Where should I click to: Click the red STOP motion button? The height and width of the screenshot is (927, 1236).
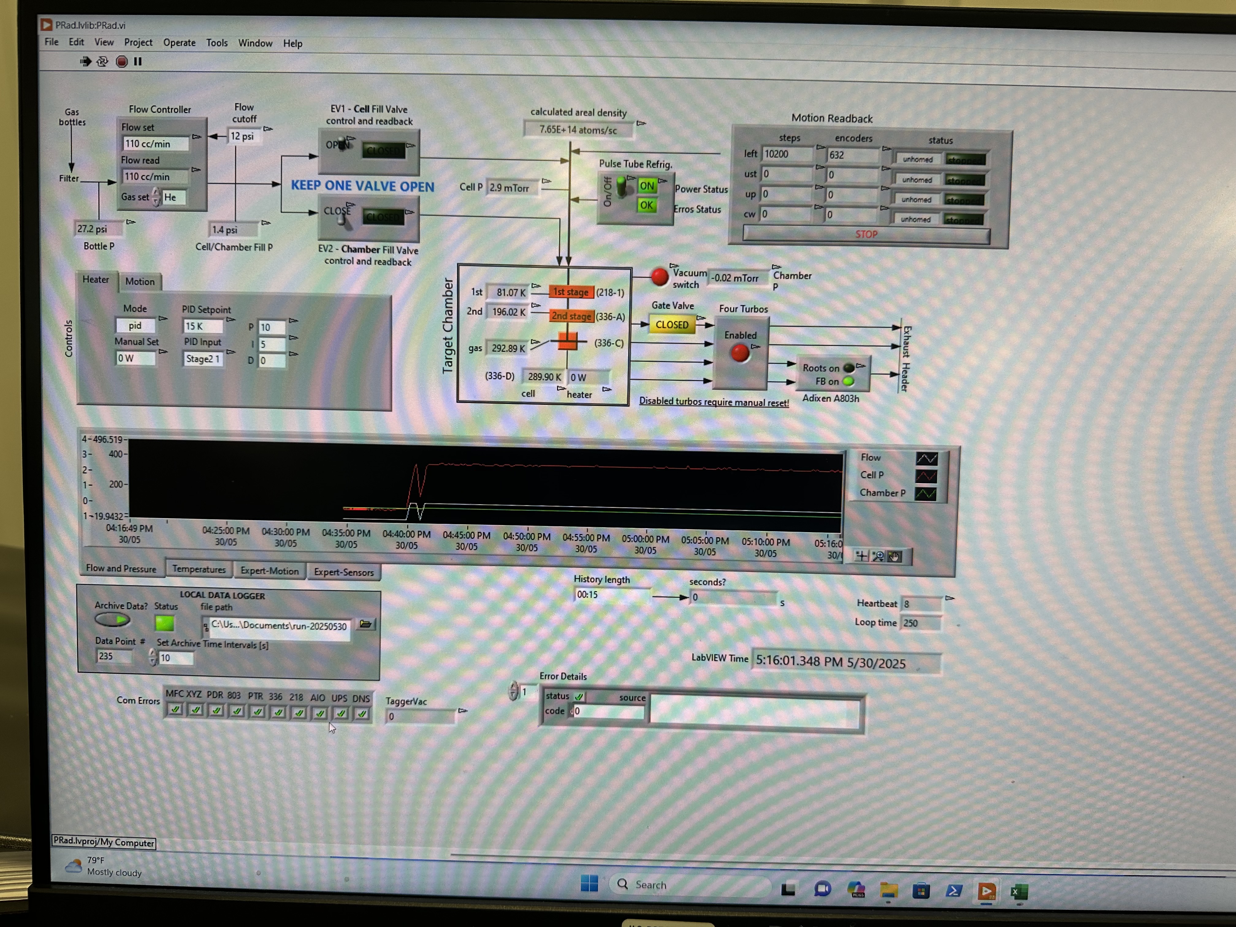[x=866, y=235]
